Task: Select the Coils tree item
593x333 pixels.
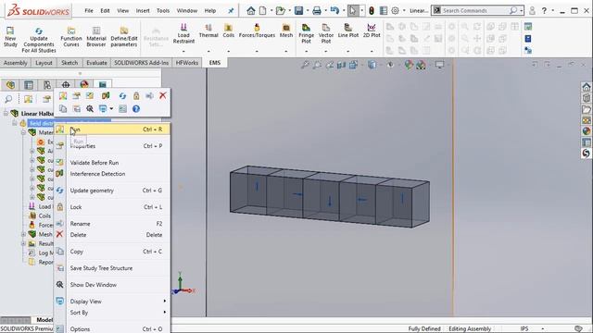Action: click(x=40, y=216)
